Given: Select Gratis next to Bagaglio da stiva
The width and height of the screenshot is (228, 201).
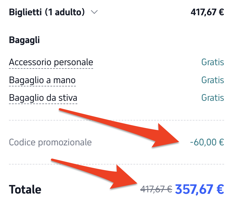Looking at the screenshot, I should (x=212, y=98).
